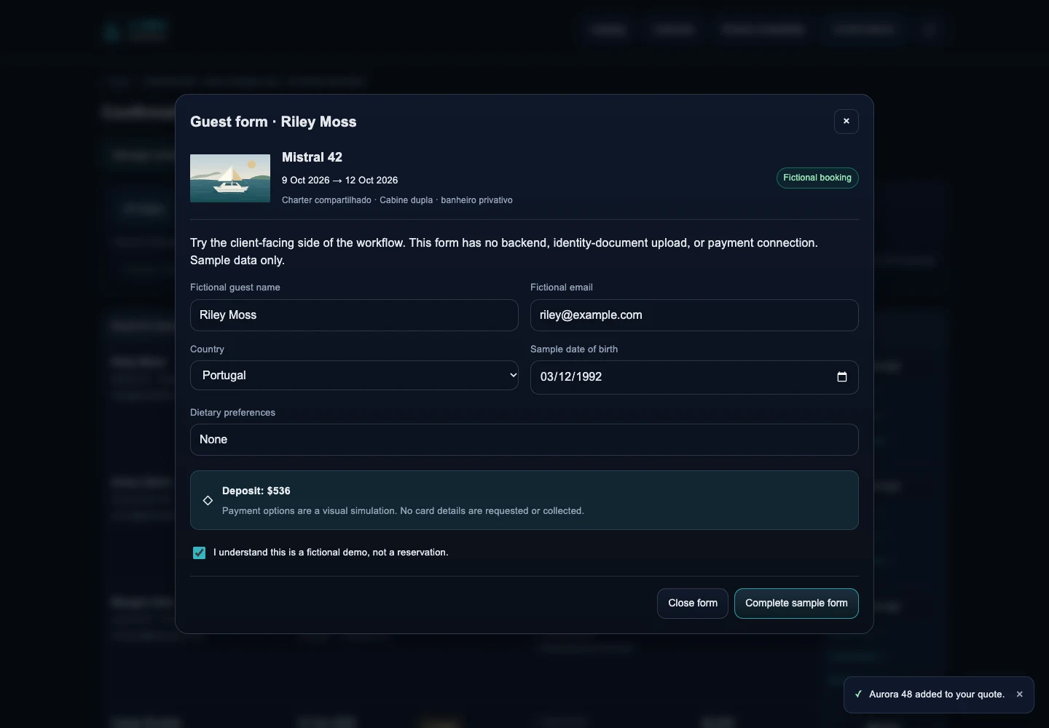Focus the Fictional email input field
Viewport: 1049px width, 728px height.
tap(694, 315)
